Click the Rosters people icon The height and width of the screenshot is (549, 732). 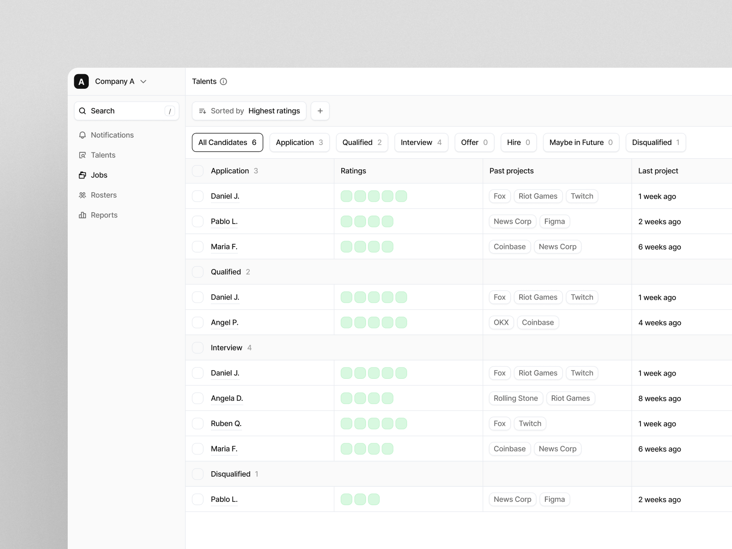(82, 195)
